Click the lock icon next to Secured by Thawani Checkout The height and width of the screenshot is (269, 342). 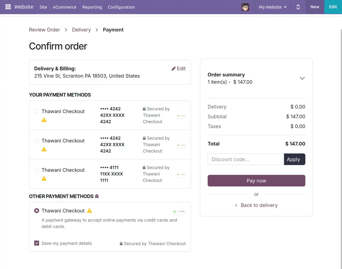122,243
